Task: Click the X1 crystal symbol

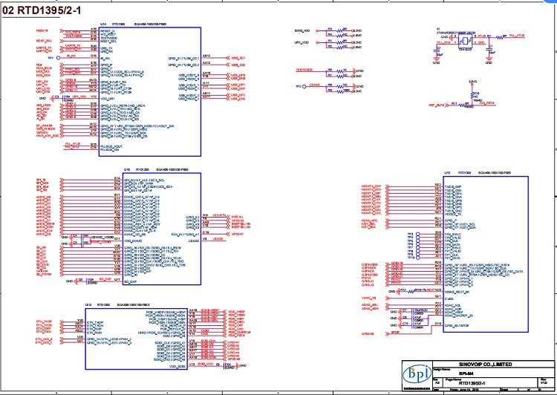Action: click(465, 41)
